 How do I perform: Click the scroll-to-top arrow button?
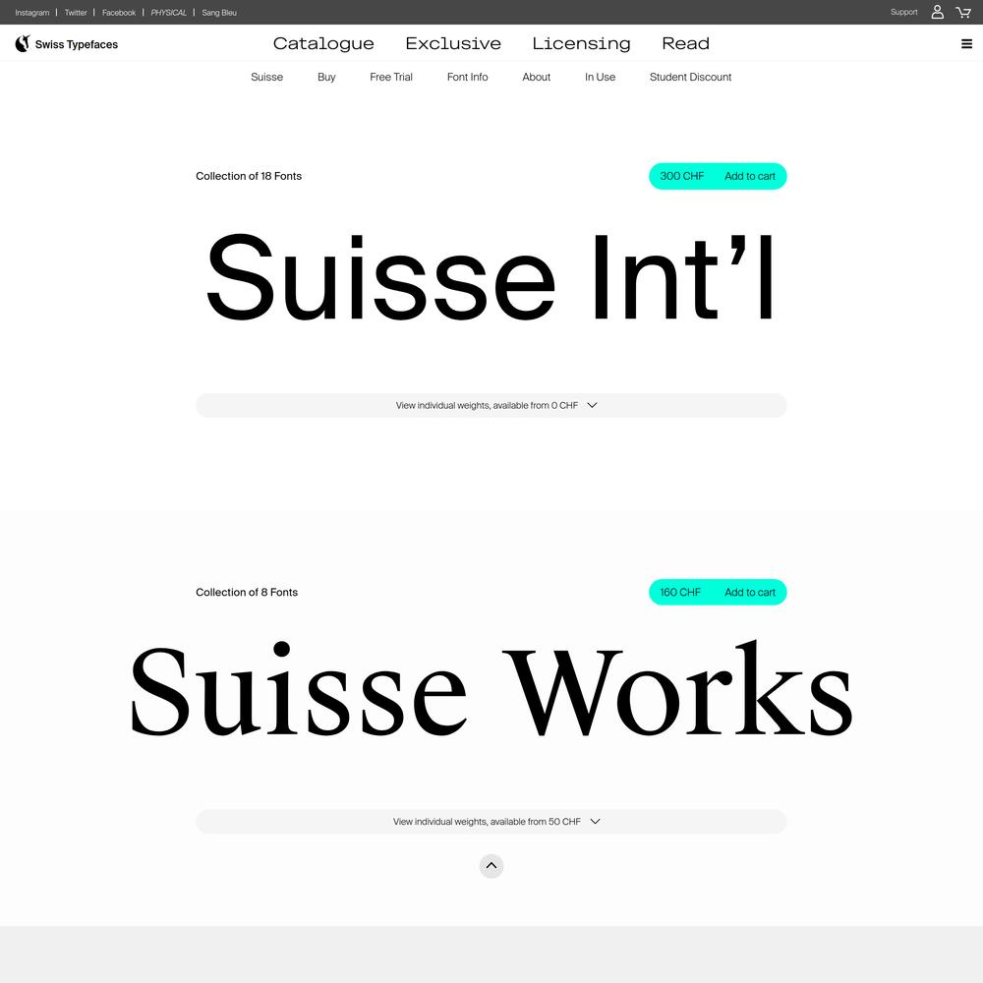tap(491, 866)
